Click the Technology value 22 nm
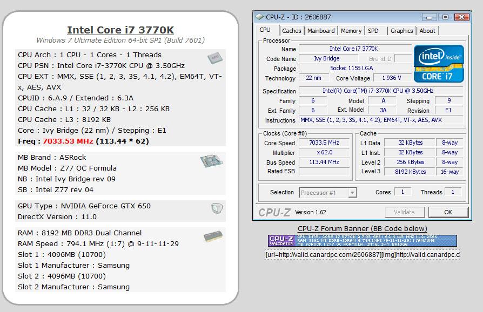 pyautogui.click(x=313, y=78)
